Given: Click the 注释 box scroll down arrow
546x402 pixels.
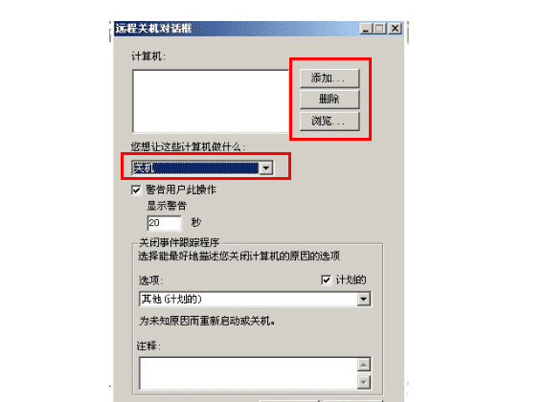Looking at the screenshot, I should point(364,382).
